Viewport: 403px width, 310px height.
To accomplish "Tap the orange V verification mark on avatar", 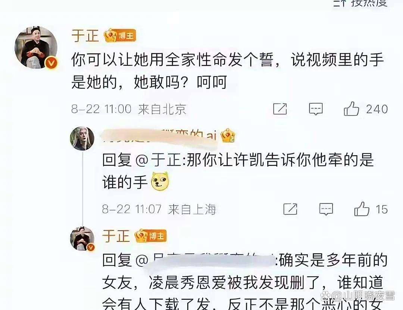I will [x=51, y=63].
